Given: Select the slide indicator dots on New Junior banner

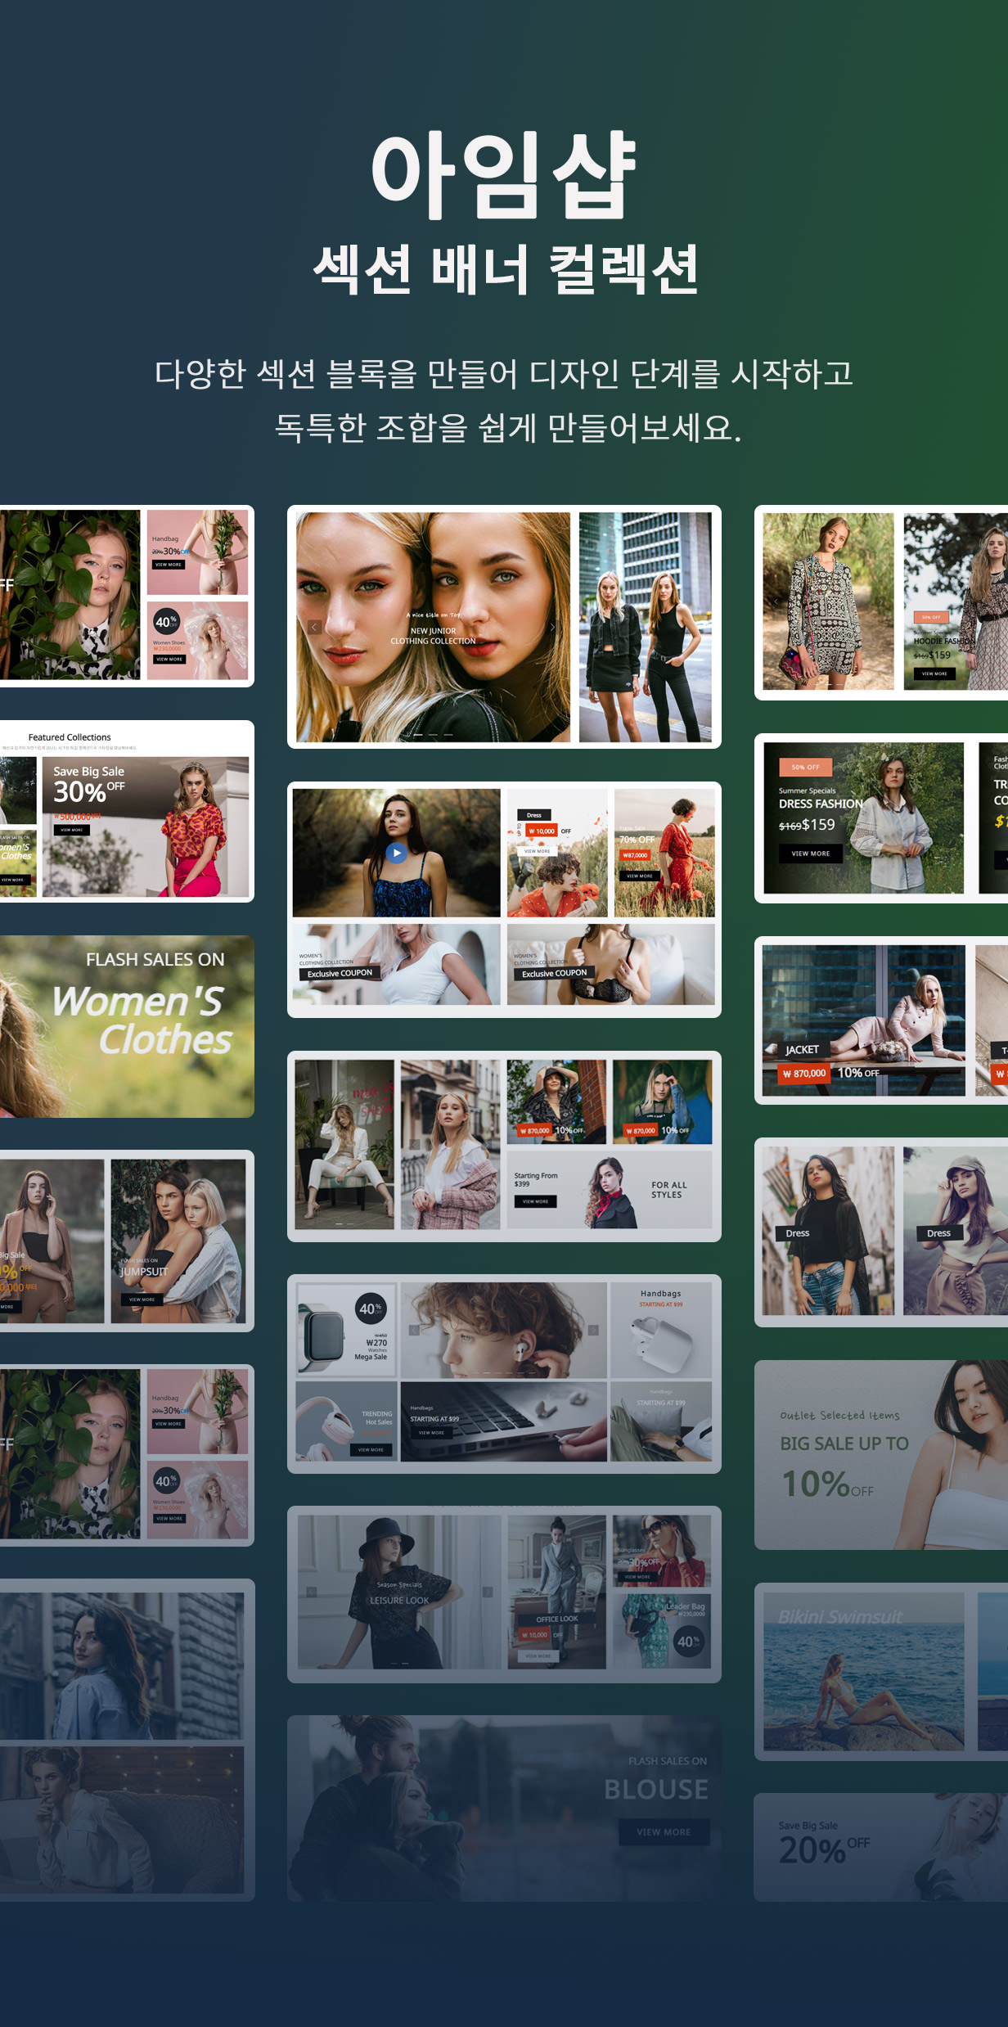Looking at the screenshot, I should pyautogui.click(x=433, y=735).
